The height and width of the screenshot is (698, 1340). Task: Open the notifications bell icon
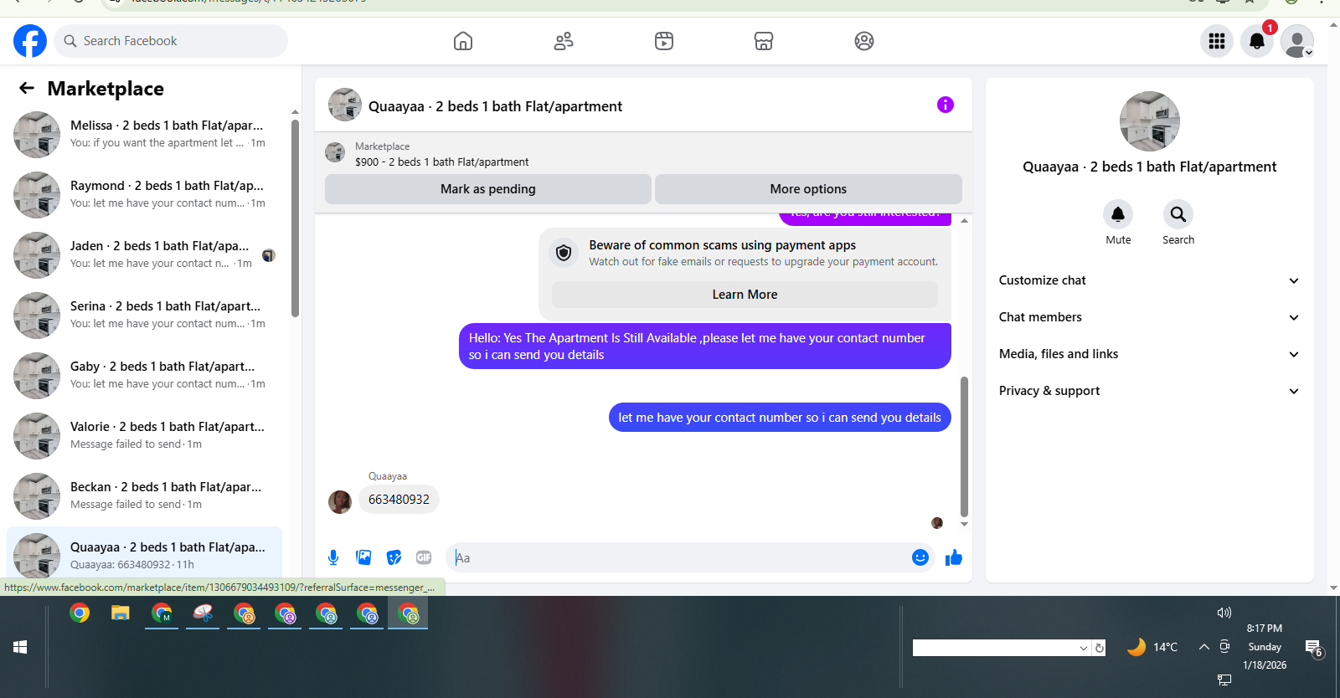pyautogui.click(x=1257, y=41)
